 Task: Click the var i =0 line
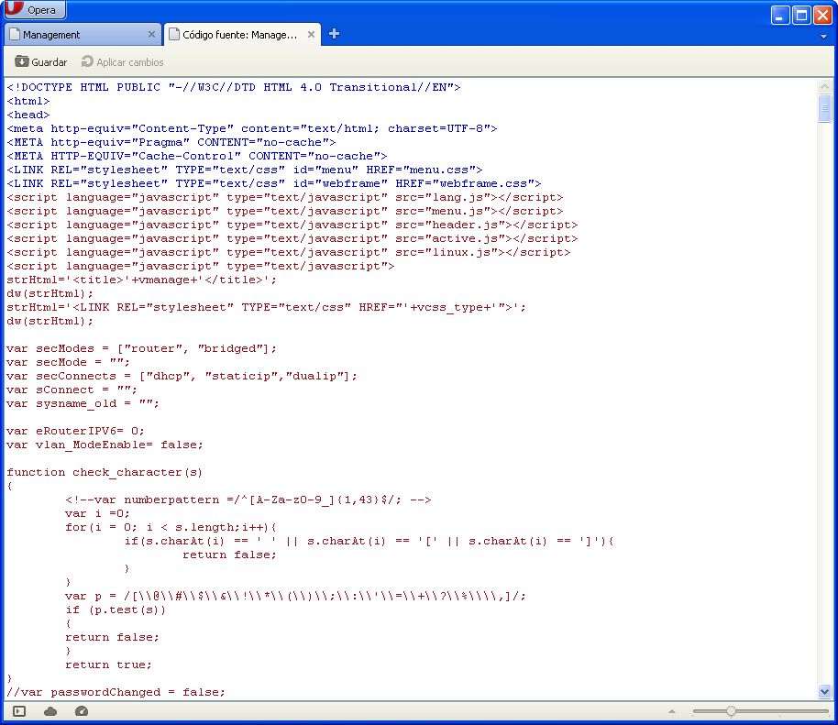pyautogui.click(x=97, y=514)
